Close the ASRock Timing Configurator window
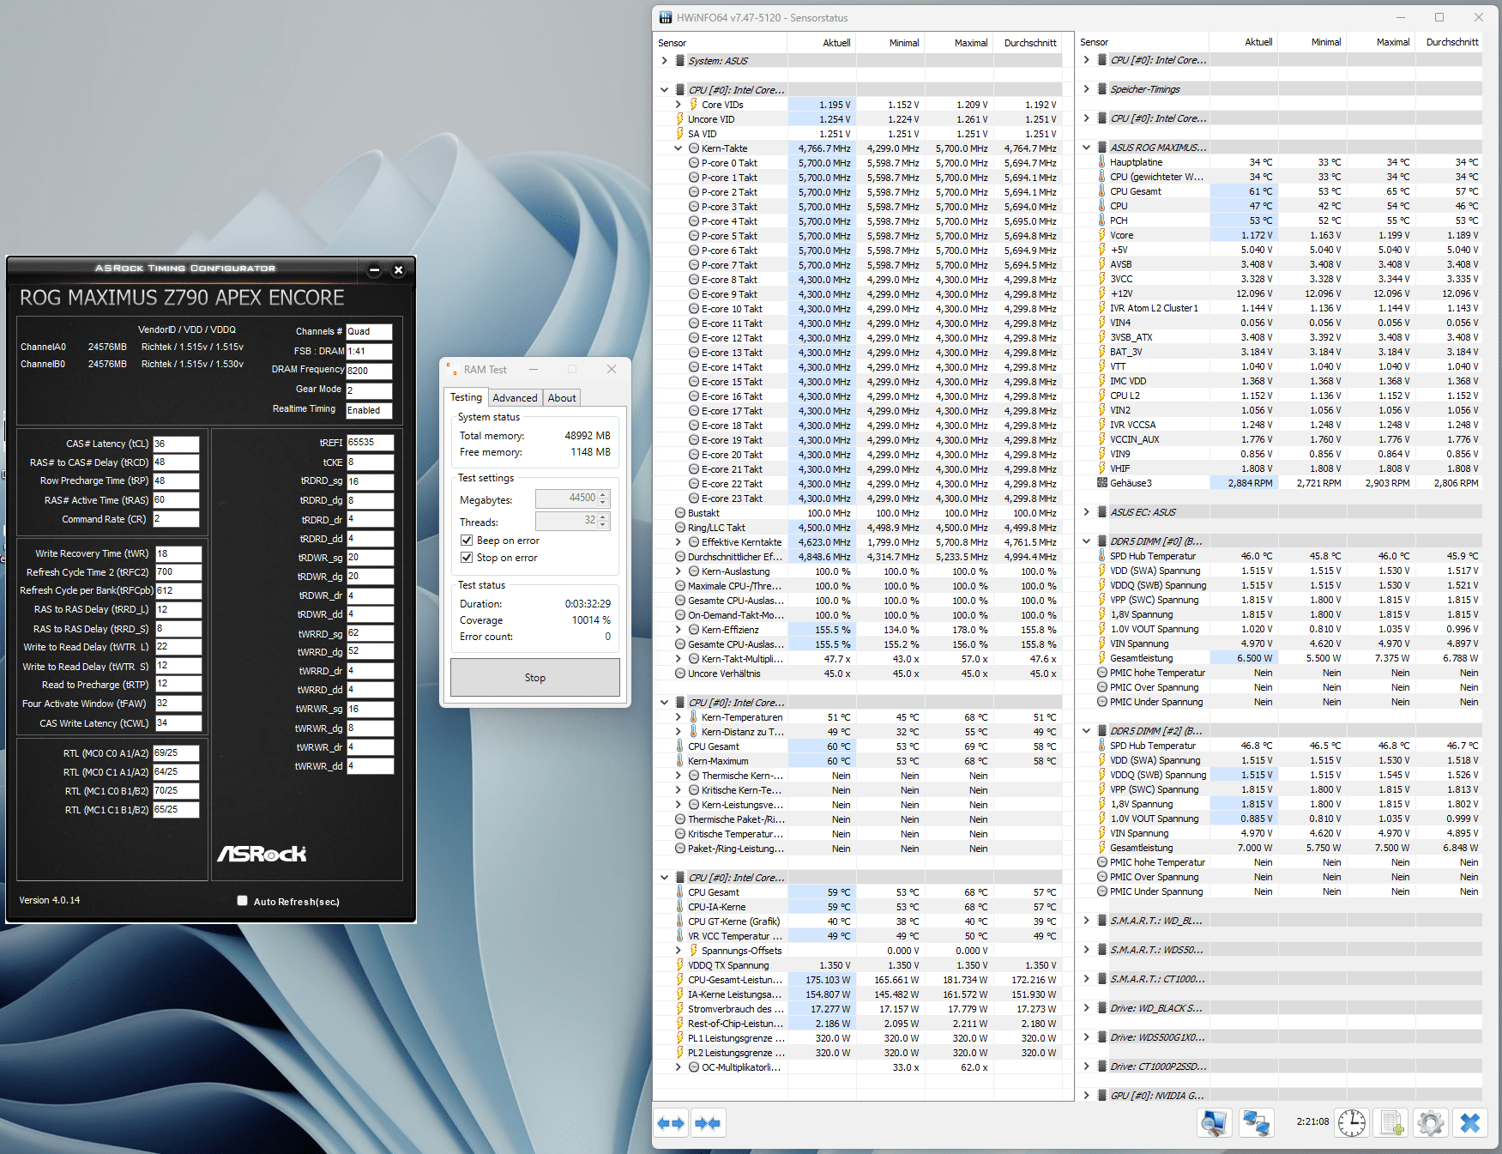Image resolution: width=1502 pixels, height=1154 pixels. click(x=398, y=270)
